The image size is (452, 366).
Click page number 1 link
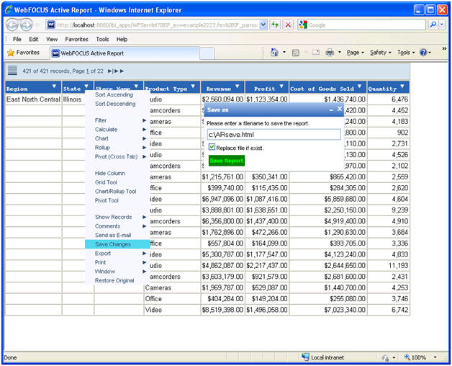(88, 71)
